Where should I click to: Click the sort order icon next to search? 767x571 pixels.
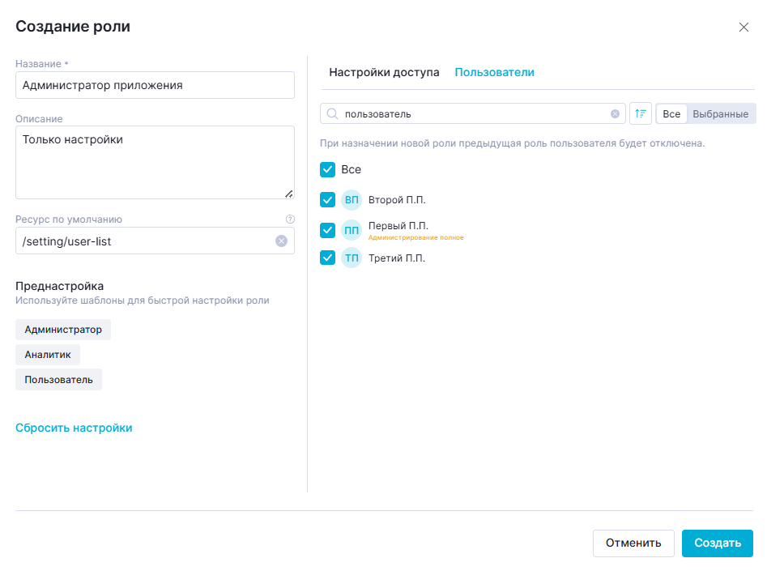(640, 114)
